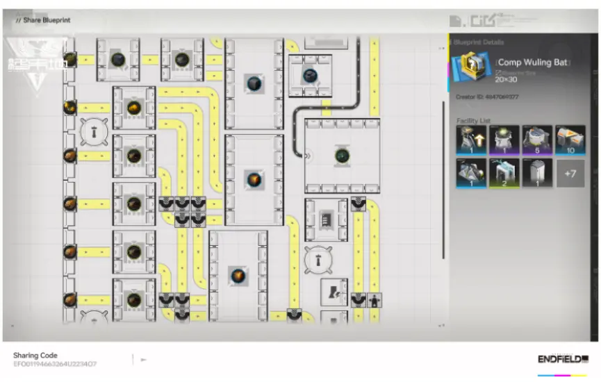
Task: Click the copy icon beside the sharing code
Action: click(x=144, y=360)
